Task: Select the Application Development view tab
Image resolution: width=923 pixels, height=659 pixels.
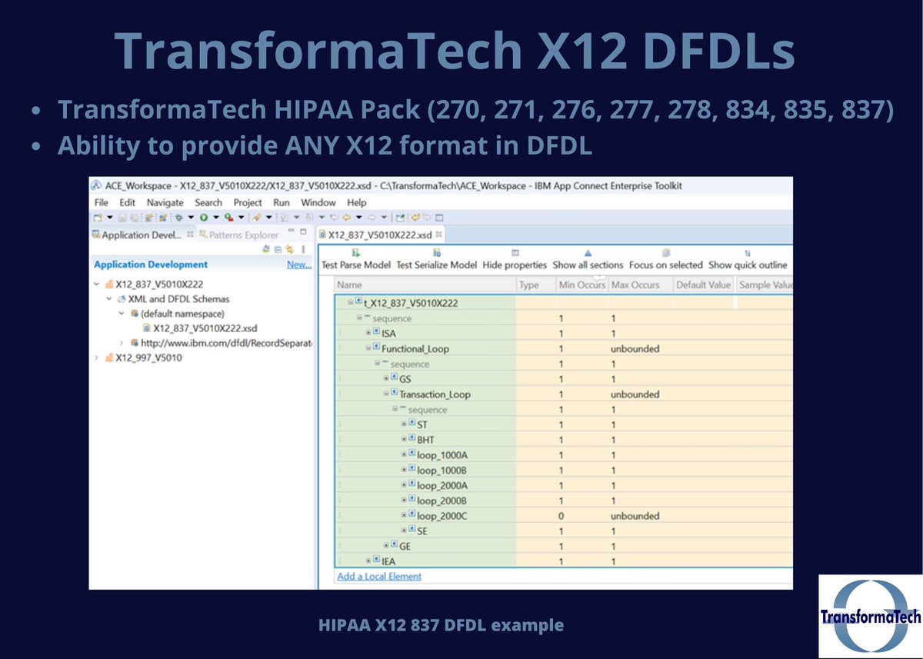Action: click(x=142, y=235)
